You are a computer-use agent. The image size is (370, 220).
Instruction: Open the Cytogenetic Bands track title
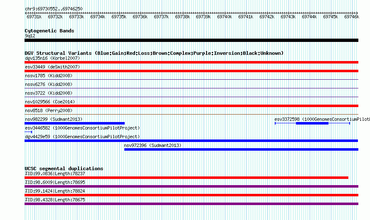(49, 31)
